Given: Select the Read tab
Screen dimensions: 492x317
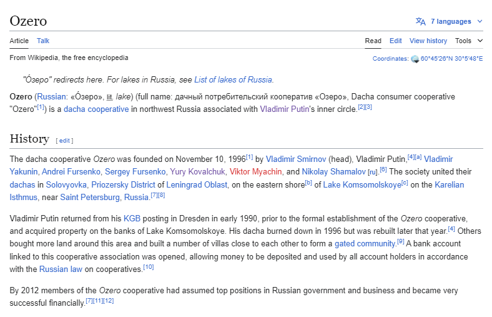Looking at the screenshot, I should 373,41.
